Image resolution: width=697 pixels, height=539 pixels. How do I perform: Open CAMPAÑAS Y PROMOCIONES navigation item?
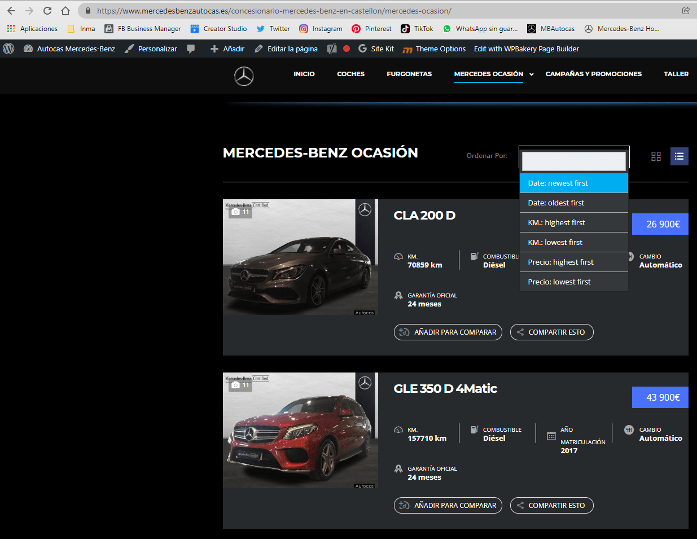pos(594,74)
